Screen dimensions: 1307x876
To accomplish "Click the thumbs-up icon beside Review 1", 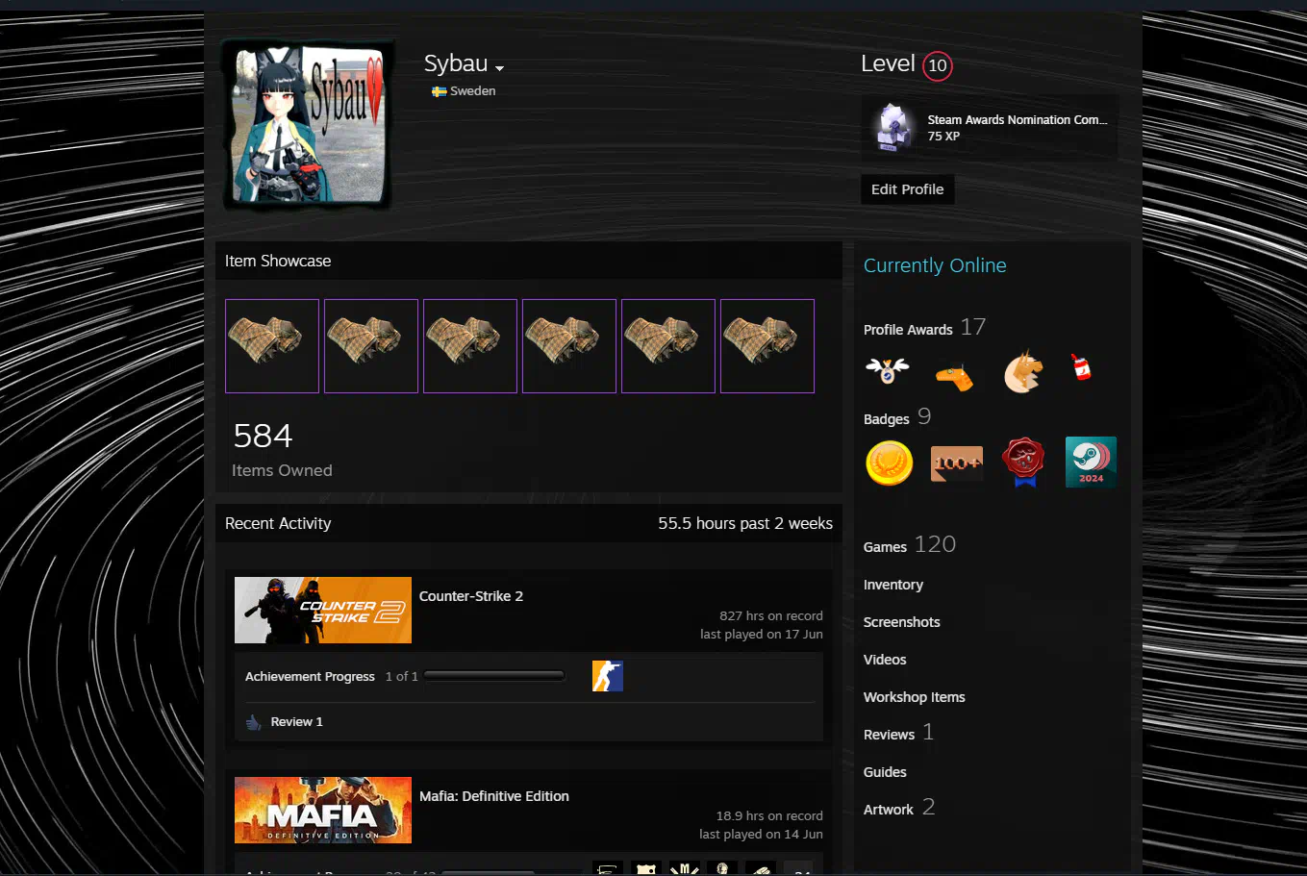I will pyautogui.click(x=254, y=722).
